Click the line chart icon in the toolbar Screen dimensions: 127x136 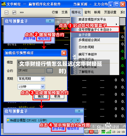click(x=6, y=13)
